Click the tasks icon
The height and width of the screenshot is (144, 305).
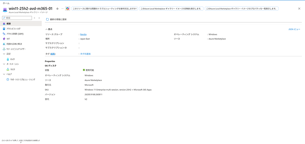click(8, 69)
